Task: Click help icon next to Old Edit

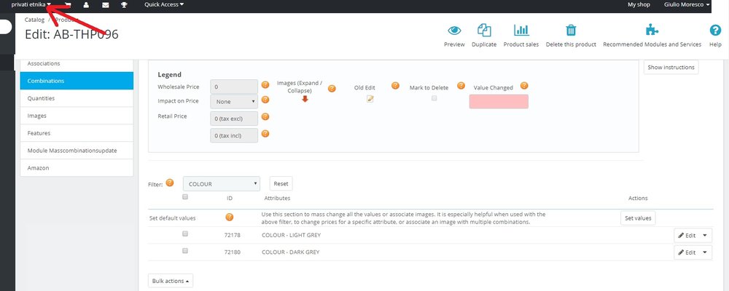Action: click(395, 85)
